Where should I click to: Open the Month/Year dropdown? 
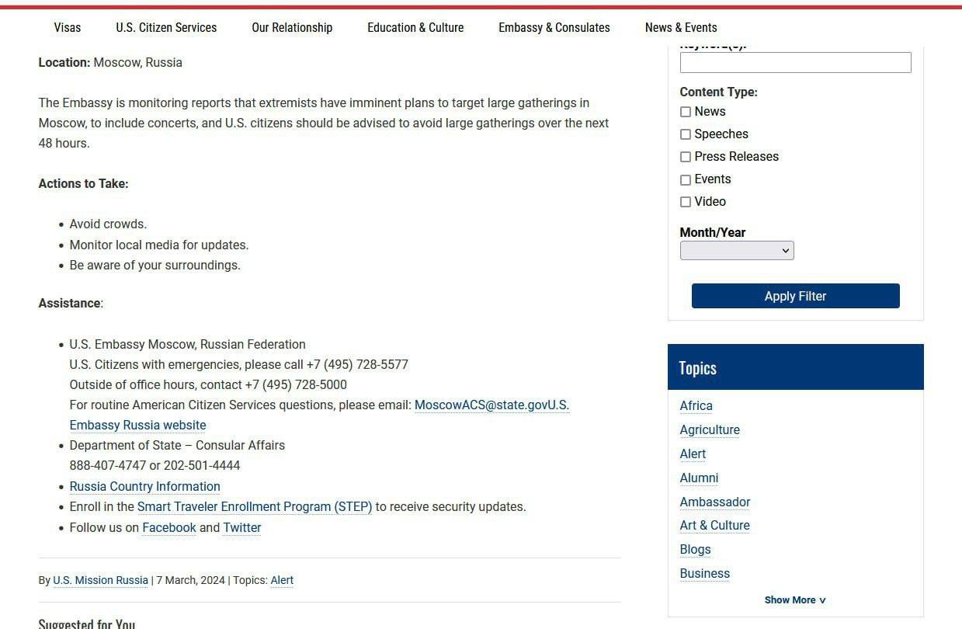[736, 250]
